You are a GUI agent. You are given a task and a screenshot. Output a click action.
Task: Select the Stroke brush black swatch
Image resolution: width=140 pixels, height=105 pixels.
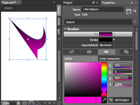tap(106, 40)
